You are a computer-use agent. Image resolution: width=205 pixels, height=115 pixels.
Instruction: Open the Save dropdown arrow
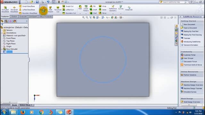tap(40, 2)
